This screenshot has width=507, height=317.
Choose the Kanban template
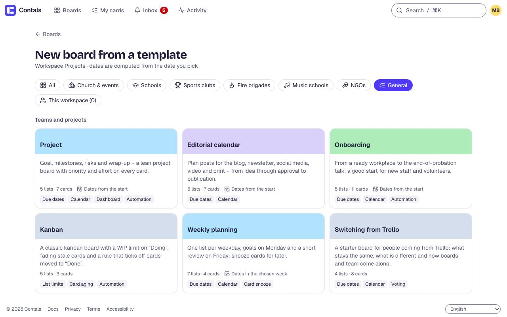coord(106,253)
